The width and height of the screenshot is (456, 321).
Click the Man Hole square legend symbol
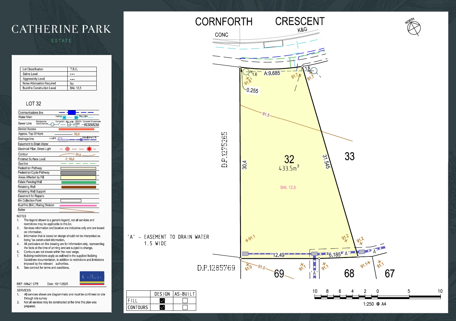tap(69, 124)
